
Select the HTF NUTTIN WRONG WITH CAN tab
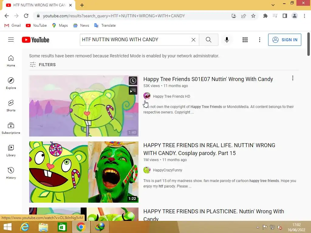coord(39,5)
